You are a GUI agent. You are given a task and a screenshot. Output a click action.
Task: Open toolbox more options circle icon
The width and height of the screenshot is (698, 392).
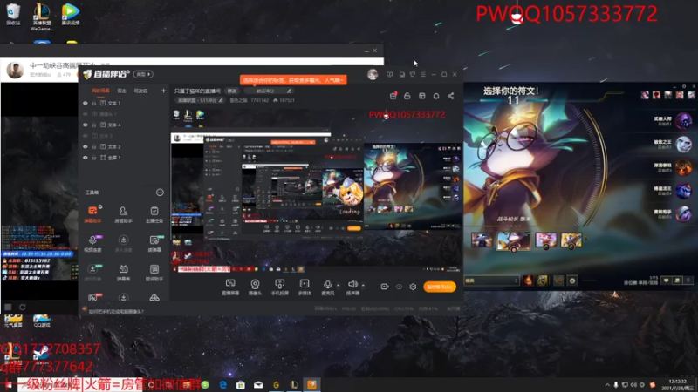160,193
